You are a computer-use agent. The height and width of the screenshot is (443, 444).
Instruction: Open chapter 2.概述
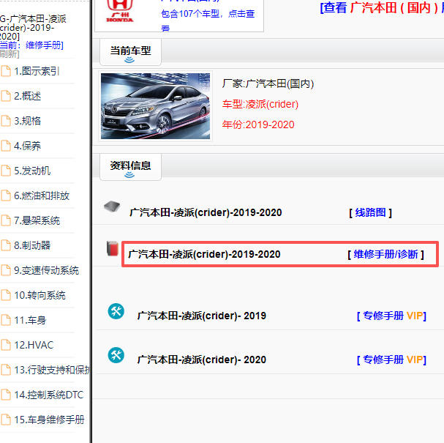pyautogui.click(x=28, y=96)
